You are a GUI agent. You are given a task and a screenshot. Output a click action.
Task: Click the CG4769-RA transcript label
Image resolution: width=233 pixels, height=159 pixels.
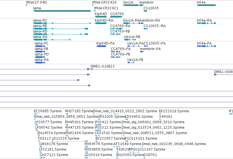coord(120,26)
